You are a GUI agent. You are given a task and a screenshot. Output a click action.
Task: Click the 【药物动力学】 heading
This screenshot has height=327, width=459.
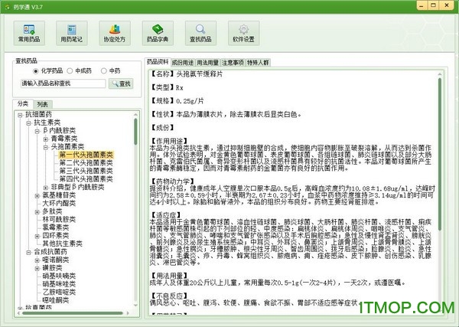point(172,182)
